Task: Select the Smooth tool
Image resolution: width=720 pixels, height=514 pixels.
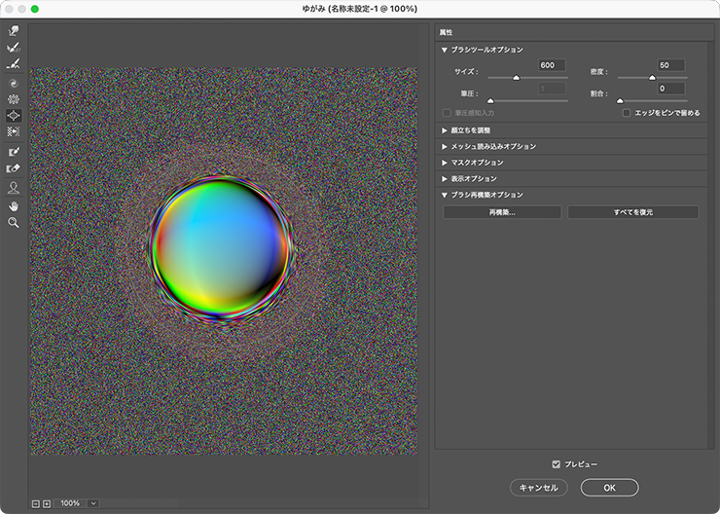Action: [x=14, y=63]
